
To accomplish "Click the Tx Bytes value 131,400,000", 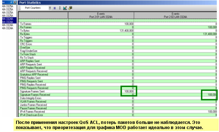I will coord(126,31).
